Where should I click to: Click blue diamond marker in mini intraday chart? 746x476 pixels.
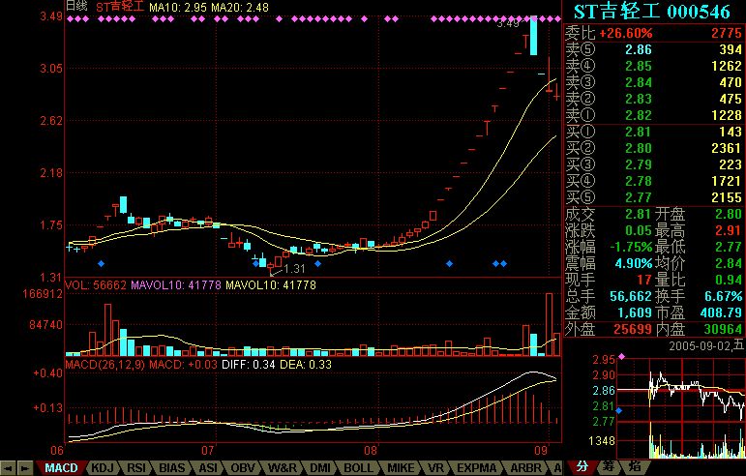click(620, 410)
